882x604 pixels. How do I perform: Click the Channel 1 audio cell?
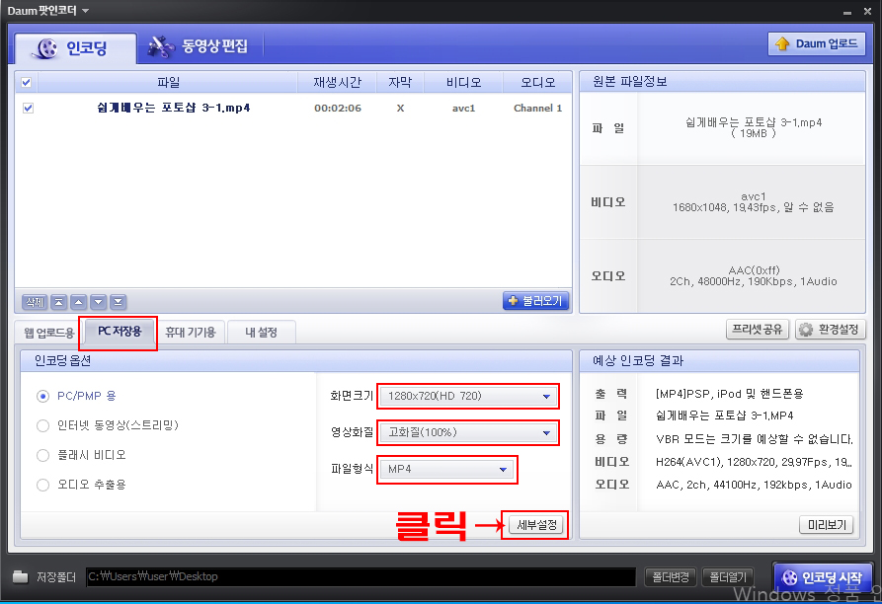(537, 108)
